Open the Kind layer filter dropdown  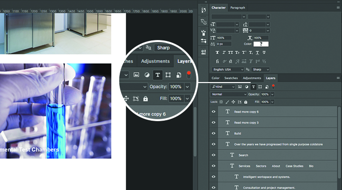(x=223, y=87)
